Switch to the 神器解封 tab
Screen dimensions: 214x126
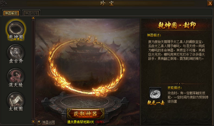pos(11,13)
